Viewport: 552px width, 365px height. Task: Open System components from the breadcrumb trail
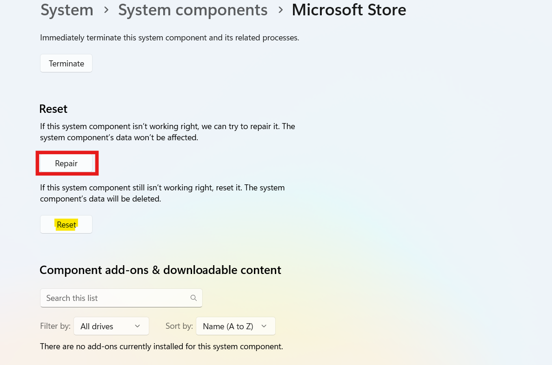click(x=193, y=10)
